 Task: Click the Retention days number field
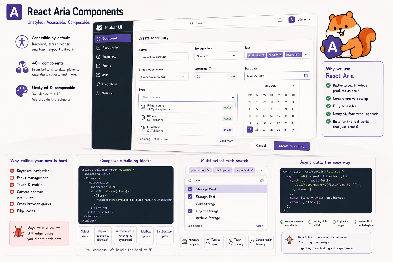[211, 77]
